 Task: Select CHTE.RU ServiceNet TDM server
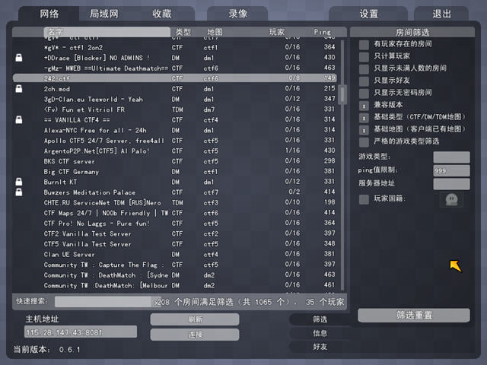(174, 203)
